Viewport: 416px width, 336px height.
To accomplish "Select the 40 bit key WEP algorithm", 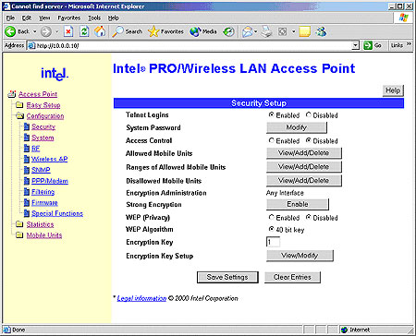I will (x=271, y=229).
